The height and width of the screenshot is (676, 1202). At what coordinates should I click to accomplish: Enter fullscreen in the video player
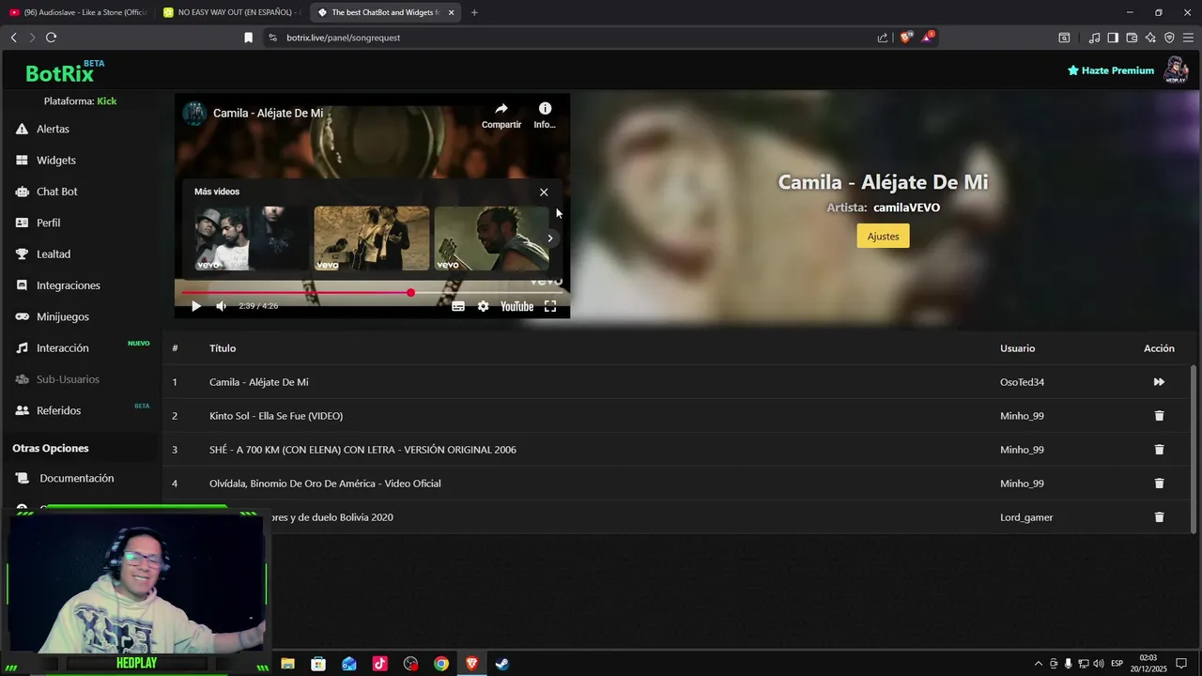pyautogui.click(x=550, y=306)
